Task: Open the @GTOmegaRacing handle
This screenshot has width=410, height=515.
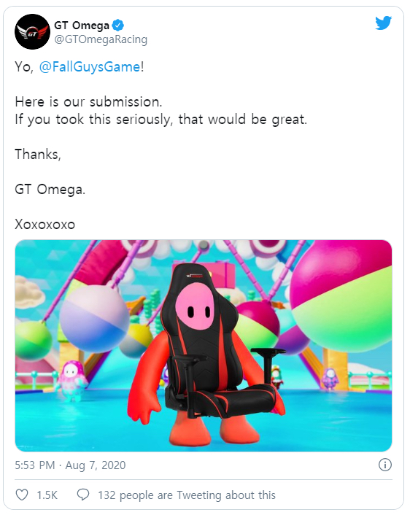Action: 101,39
